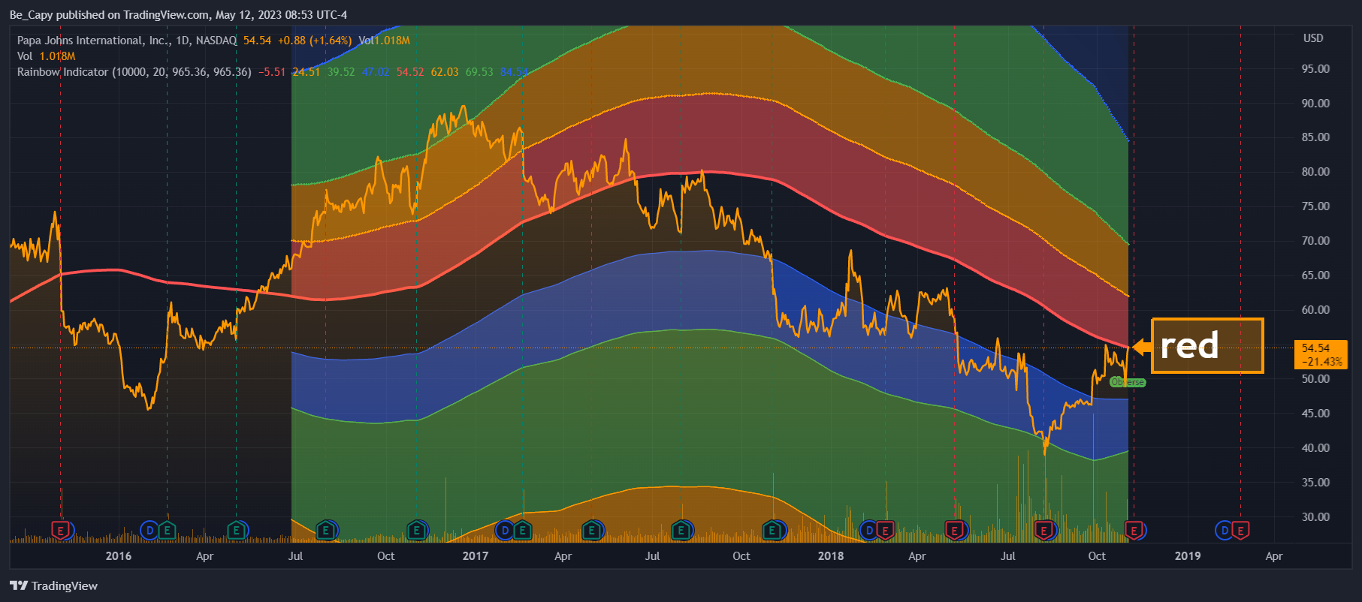This screenshot has width=1362, height=602.
Task: Click the green E marker just before Apr 2016
Action: click(x=167, y=531)
